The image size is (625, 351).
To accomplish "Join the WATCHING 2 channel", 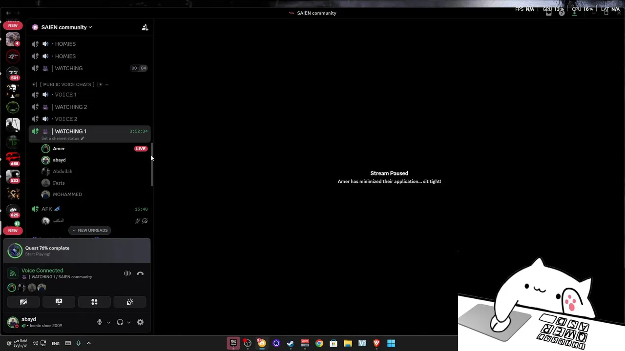I will [89, 107].
